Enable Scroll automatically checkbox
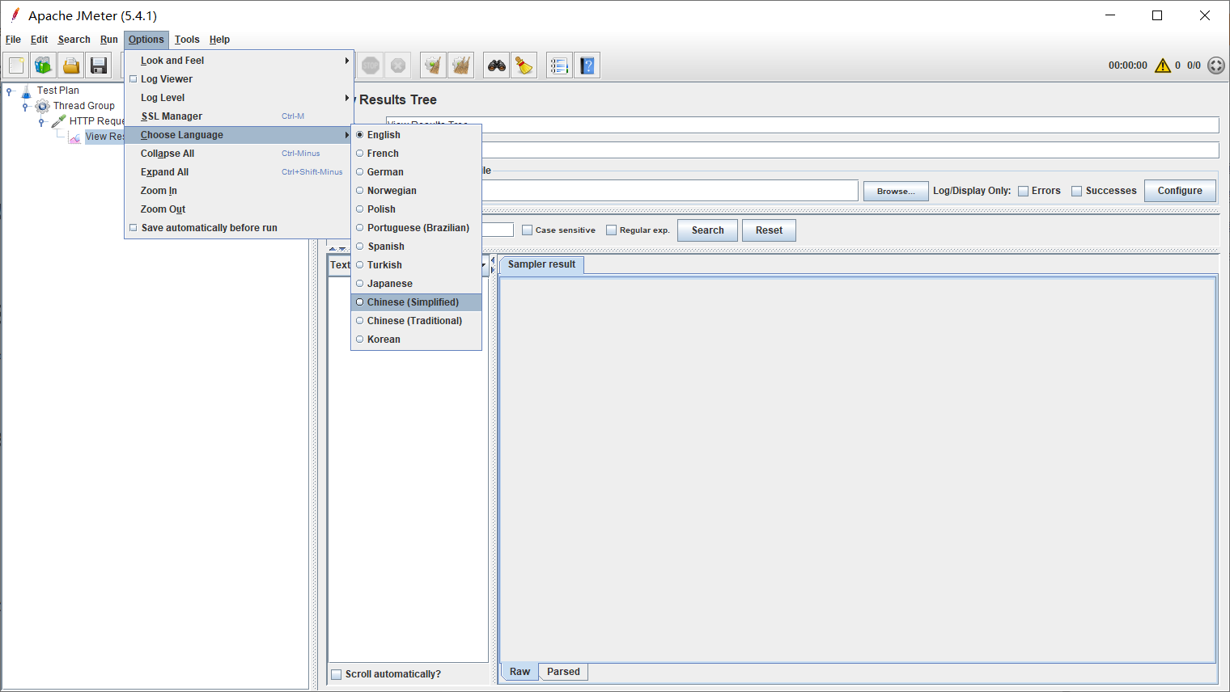 pyautogui.click(x=336, y=674)
